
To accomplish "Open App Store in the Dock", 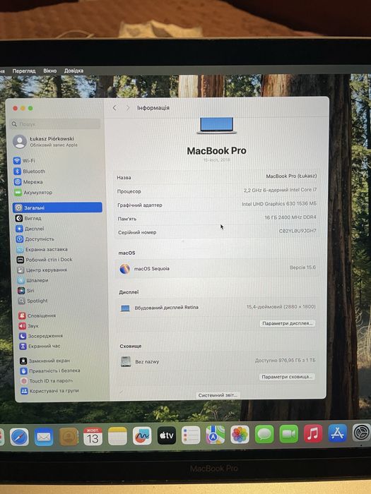I will pos(337,433).
